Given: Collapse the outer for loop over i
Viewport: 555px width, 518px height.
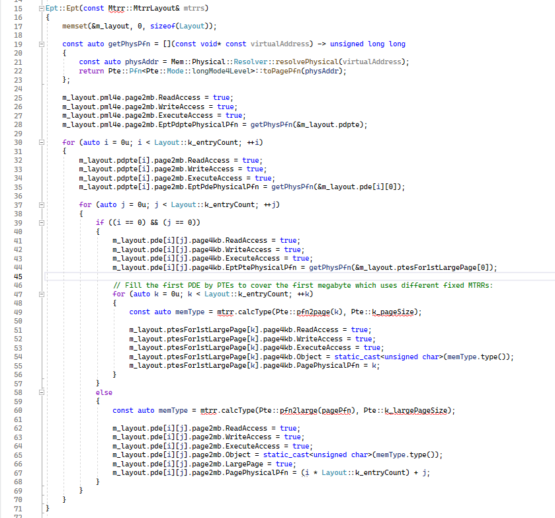Looking at the screenshot, I should (42, 142).
